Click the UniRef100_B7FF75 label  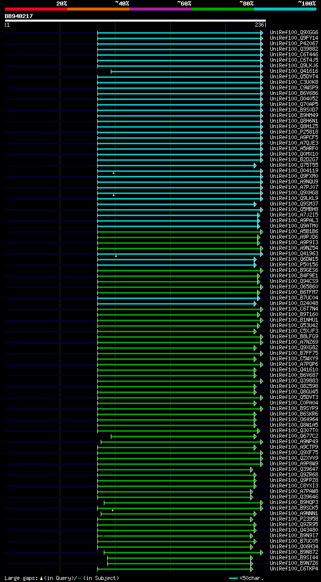tap(294, 353)
